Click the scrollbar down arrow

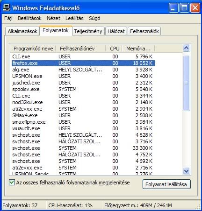[187, 171]
